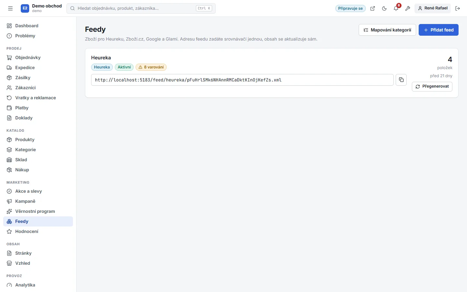Screen dimensions: 467x292
Task: Go to Akce a slevy
Action: coord(38,191)
